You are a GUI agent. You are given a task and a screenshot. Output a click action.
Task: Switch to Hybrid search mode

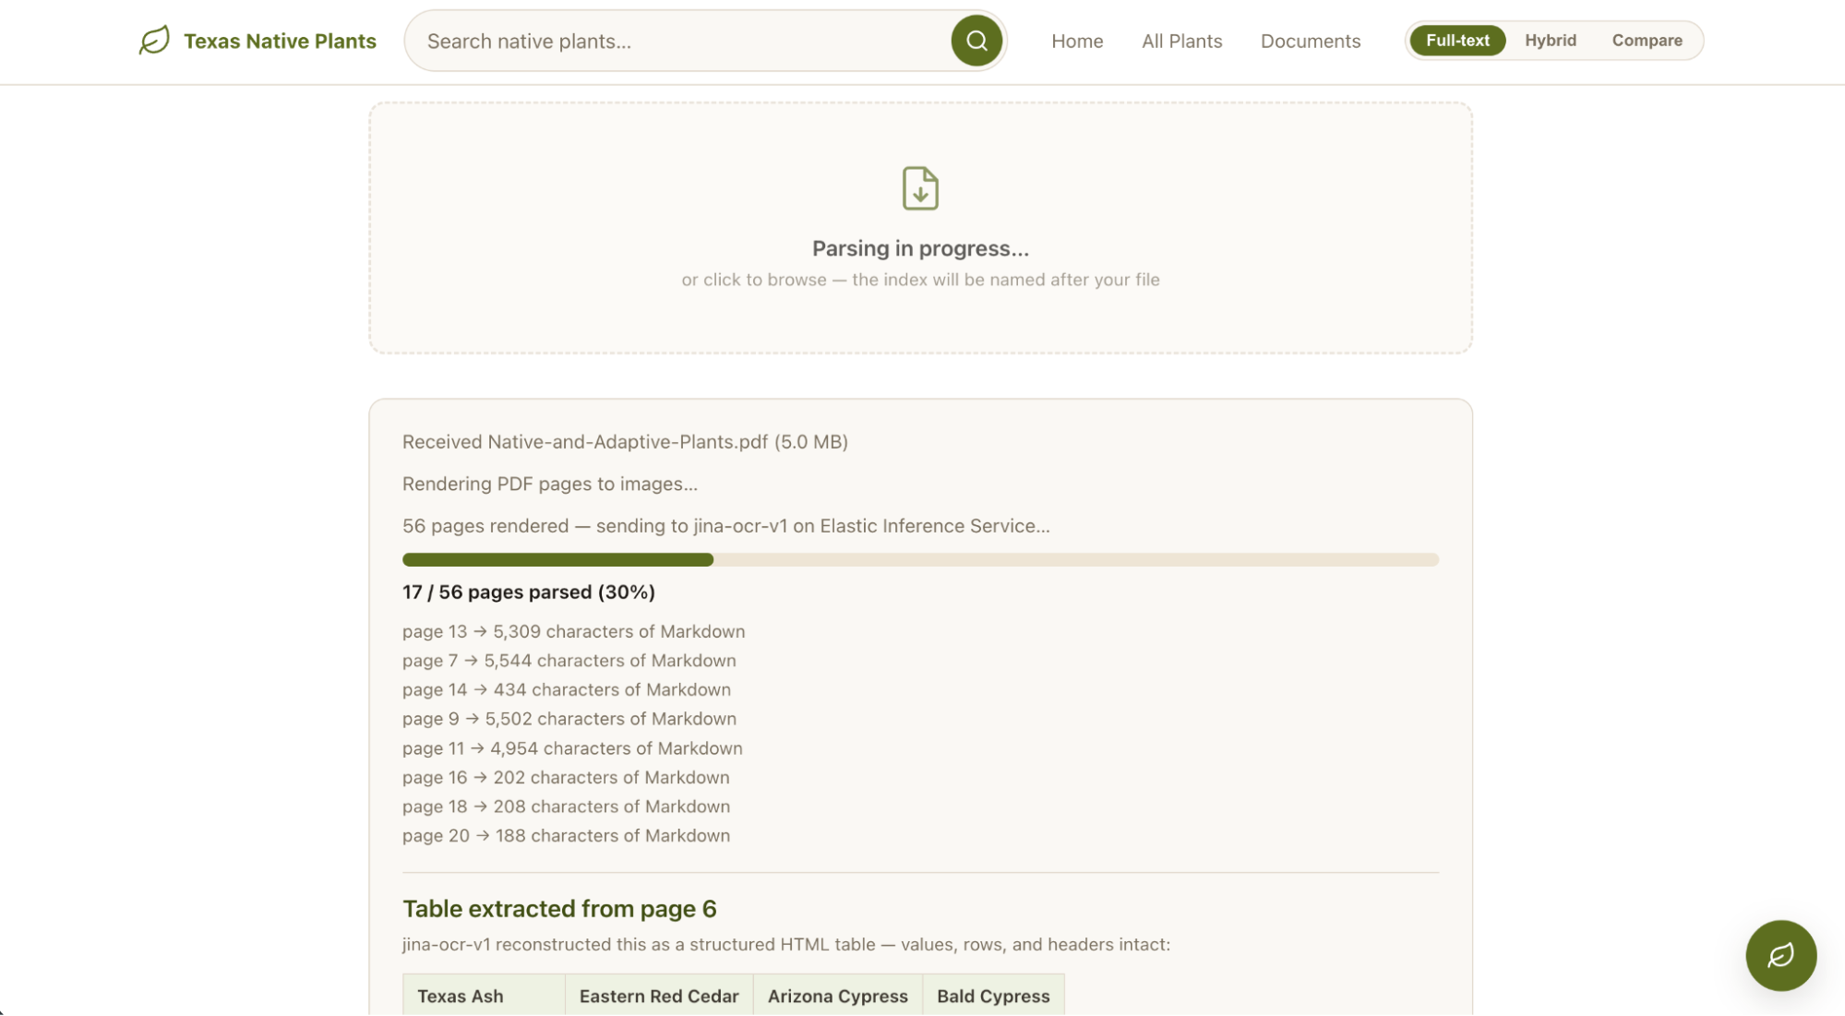1551,41
